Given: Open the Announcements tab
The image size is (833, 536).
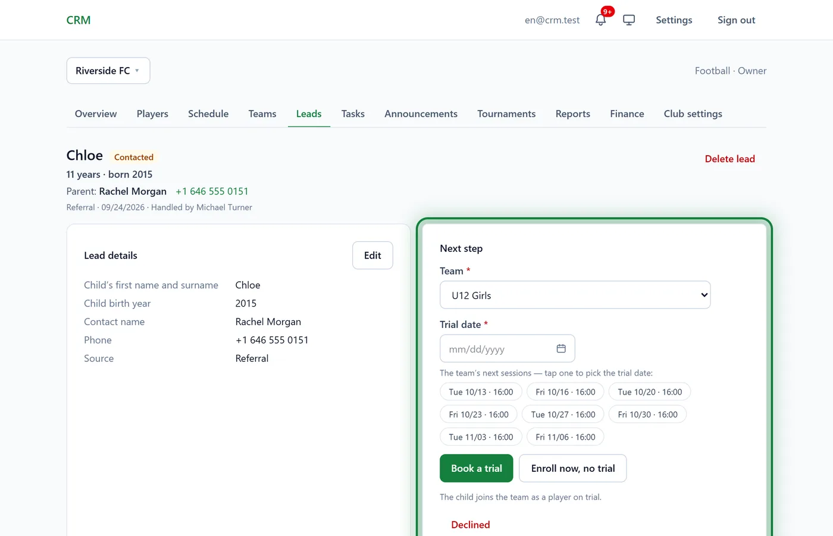Looking at the screenshot, I should [x=421, y=113].
